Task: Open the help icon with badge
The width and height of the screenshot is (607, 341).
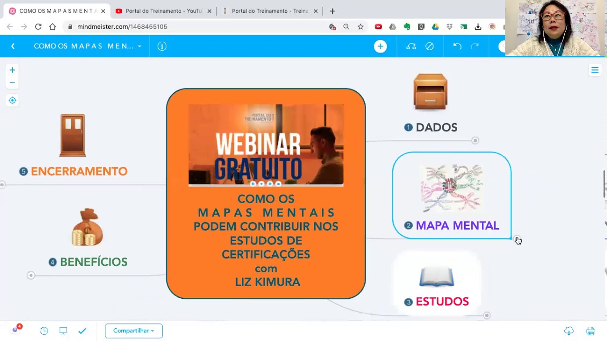Action: coord(16,329)
